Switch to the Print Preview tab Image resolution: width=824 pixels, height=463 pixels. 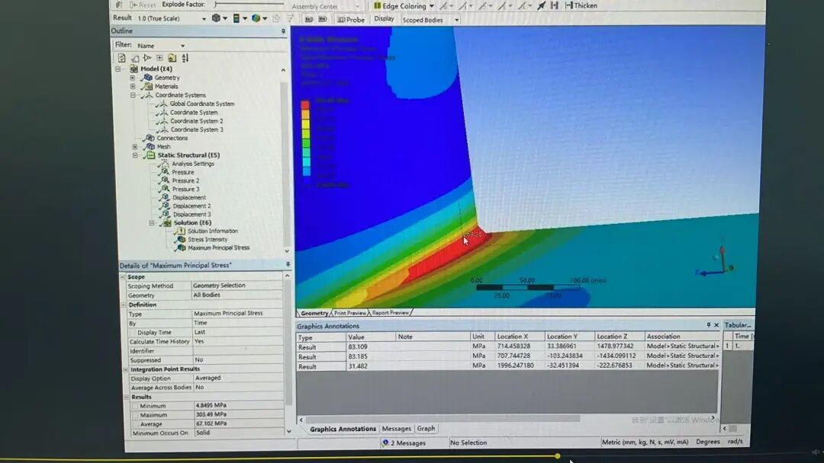point(349,313)
